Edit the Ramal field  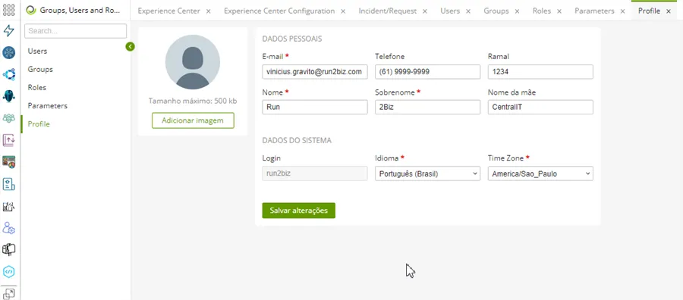[540, 72]
